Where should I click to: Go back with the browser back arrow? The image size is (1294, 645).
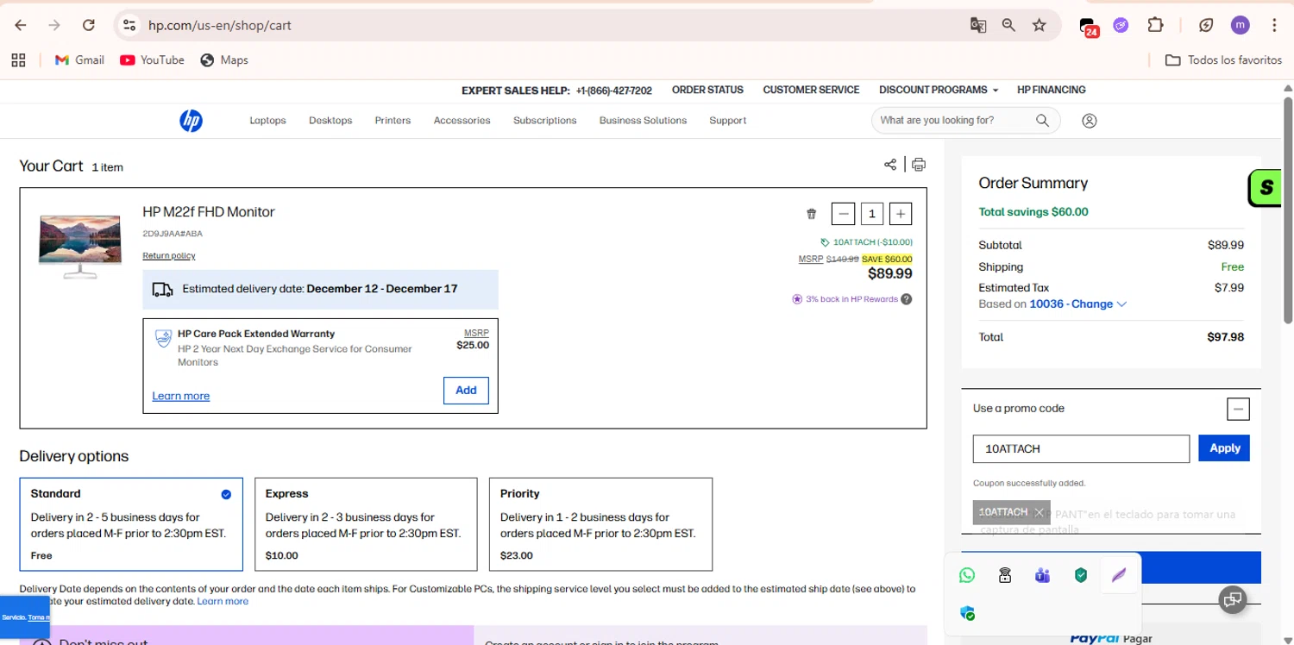[x=21, y=25]
